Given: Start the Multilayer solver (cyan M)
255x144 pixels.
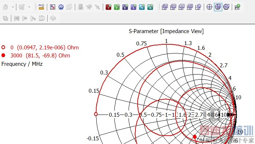Looking at the screenshot, I should (x=142, y=7).
